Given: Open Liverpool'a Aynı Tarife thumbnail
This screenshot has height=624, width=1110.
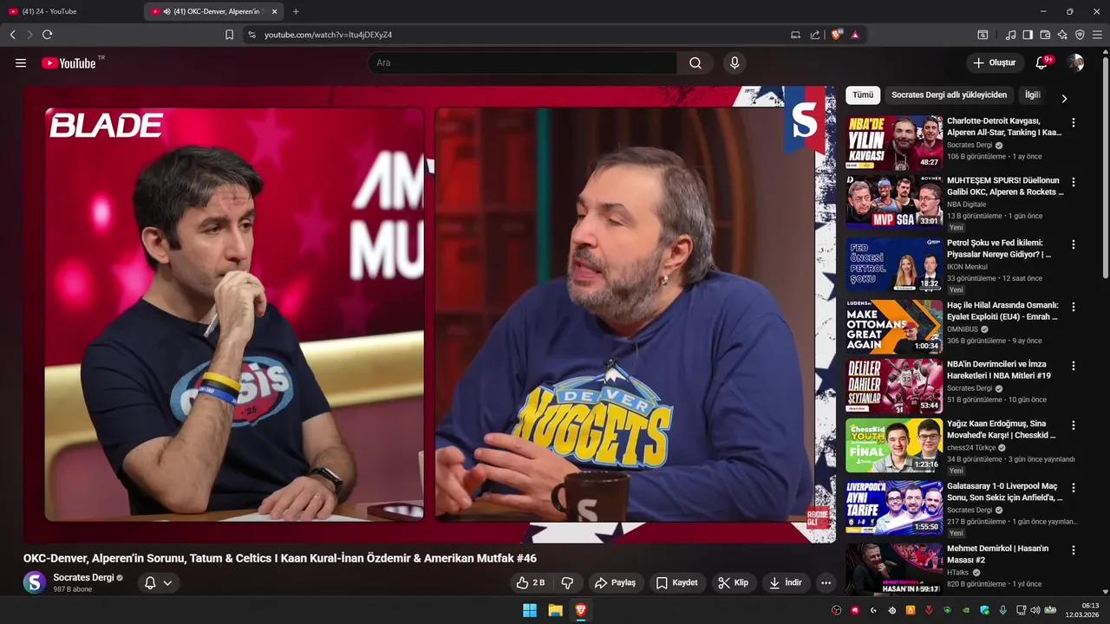Looking at the screenshot, I should 894,508.
